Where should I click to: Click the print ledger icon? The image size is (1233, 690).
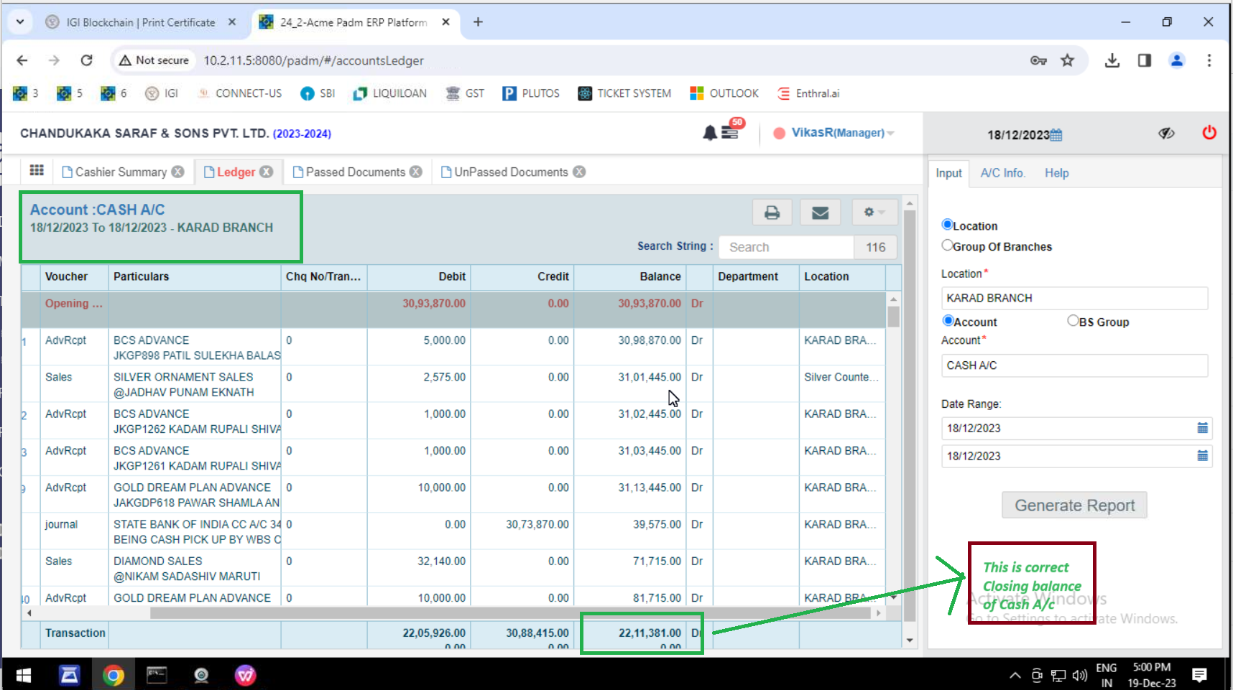click(772, 213)
